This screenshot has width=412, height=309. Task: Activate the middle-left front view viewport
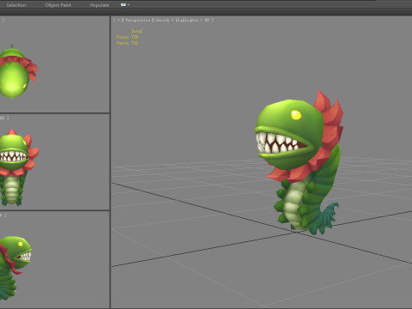[x=55, y=162]
